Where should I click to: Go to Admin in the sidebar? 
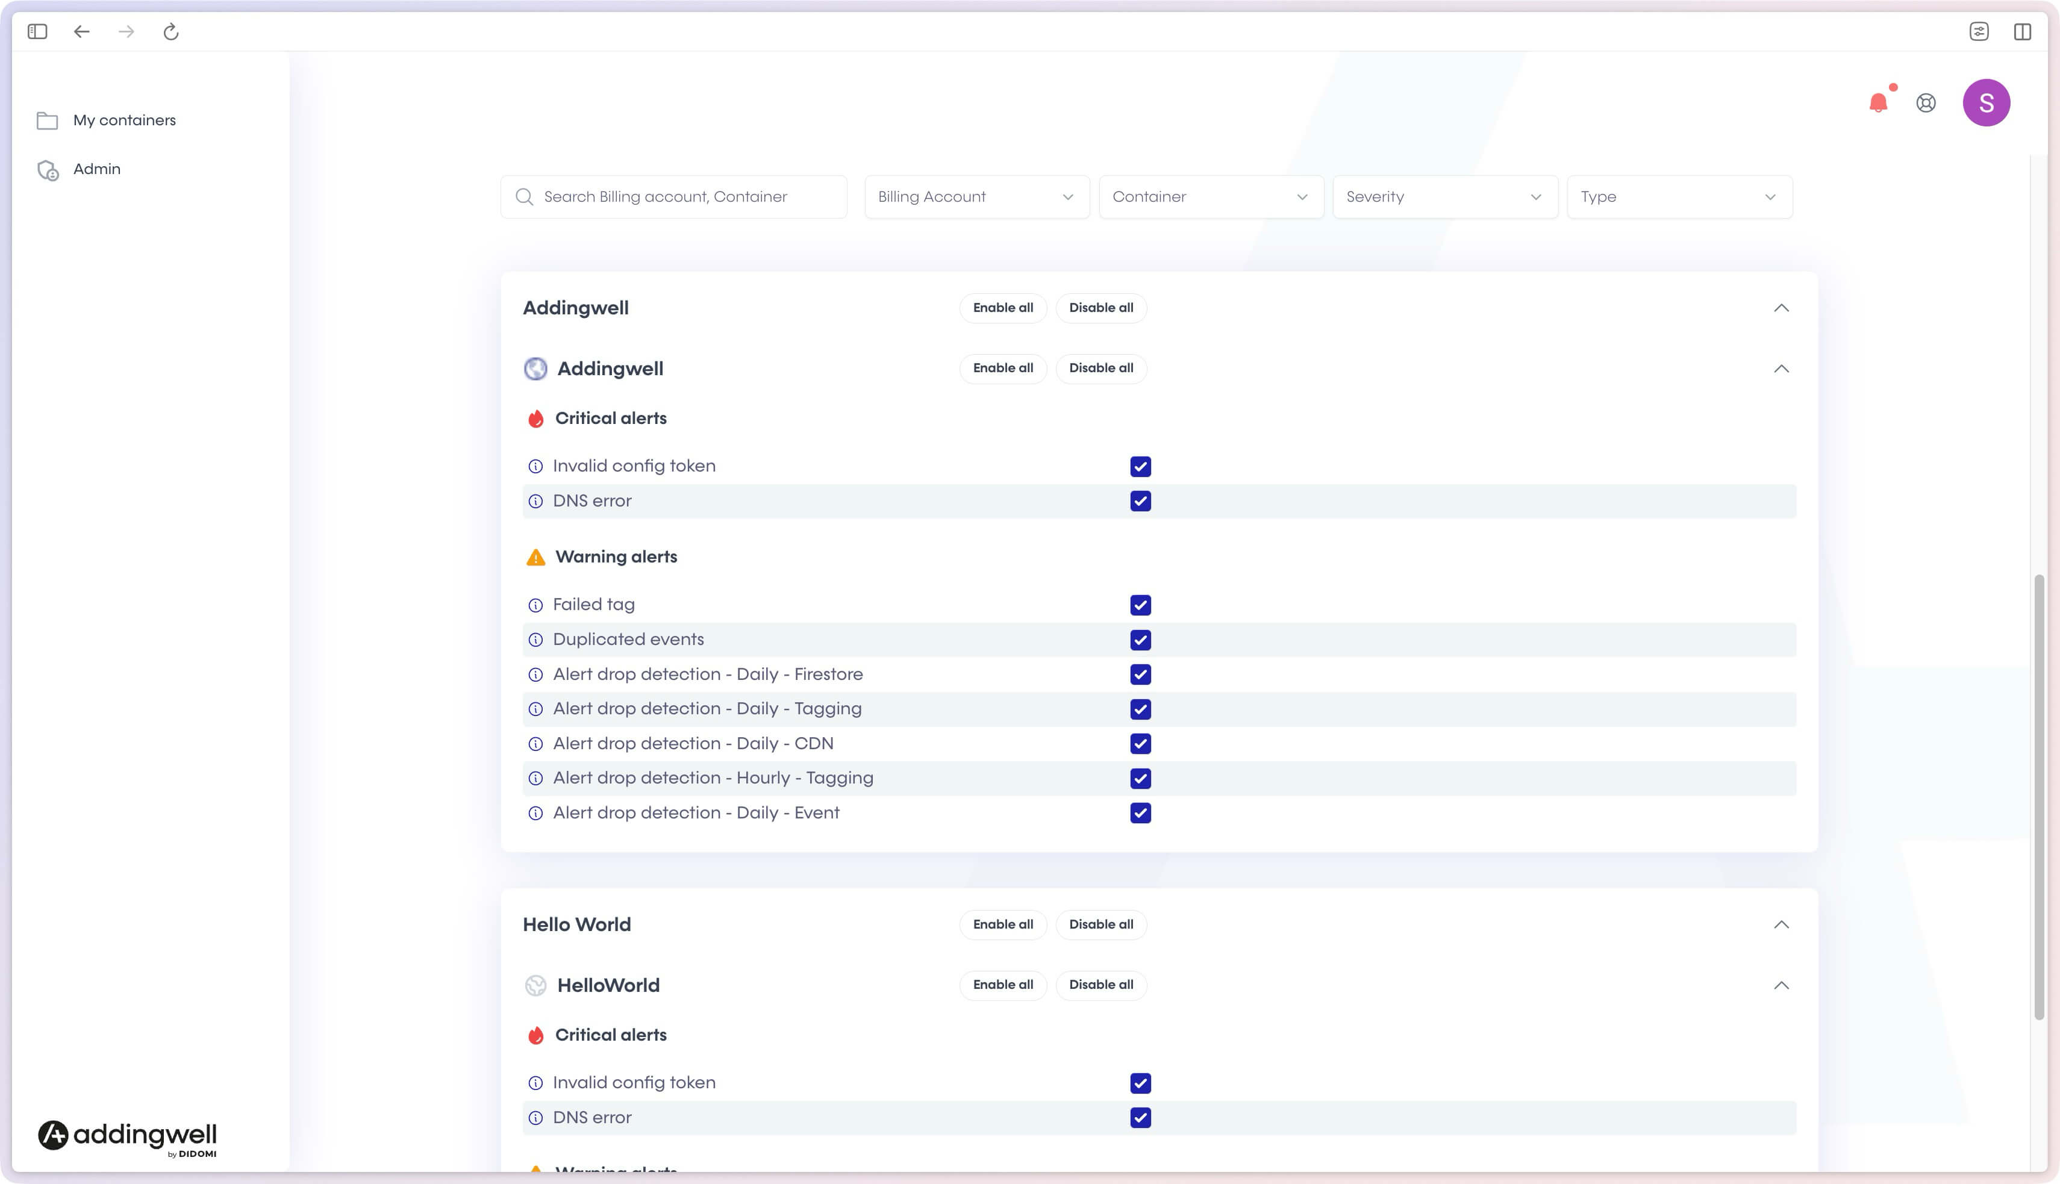96,169
